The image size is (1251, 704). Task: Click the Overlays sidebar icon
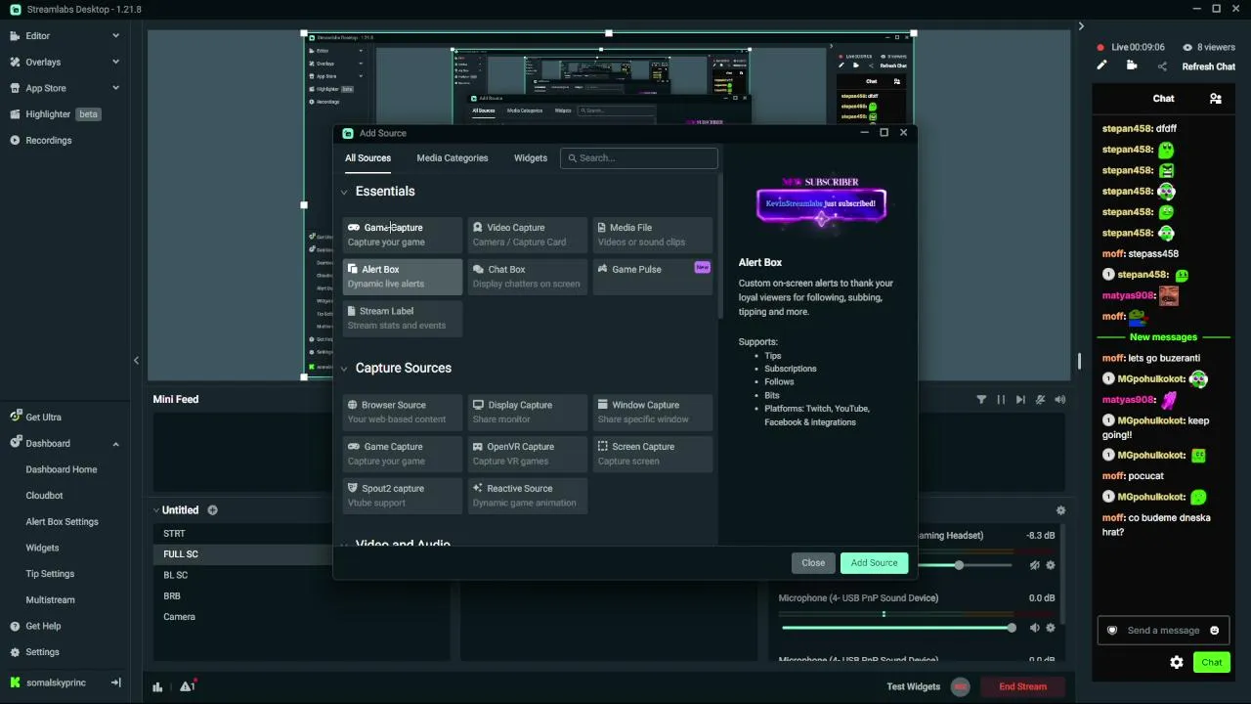point(15,62)
